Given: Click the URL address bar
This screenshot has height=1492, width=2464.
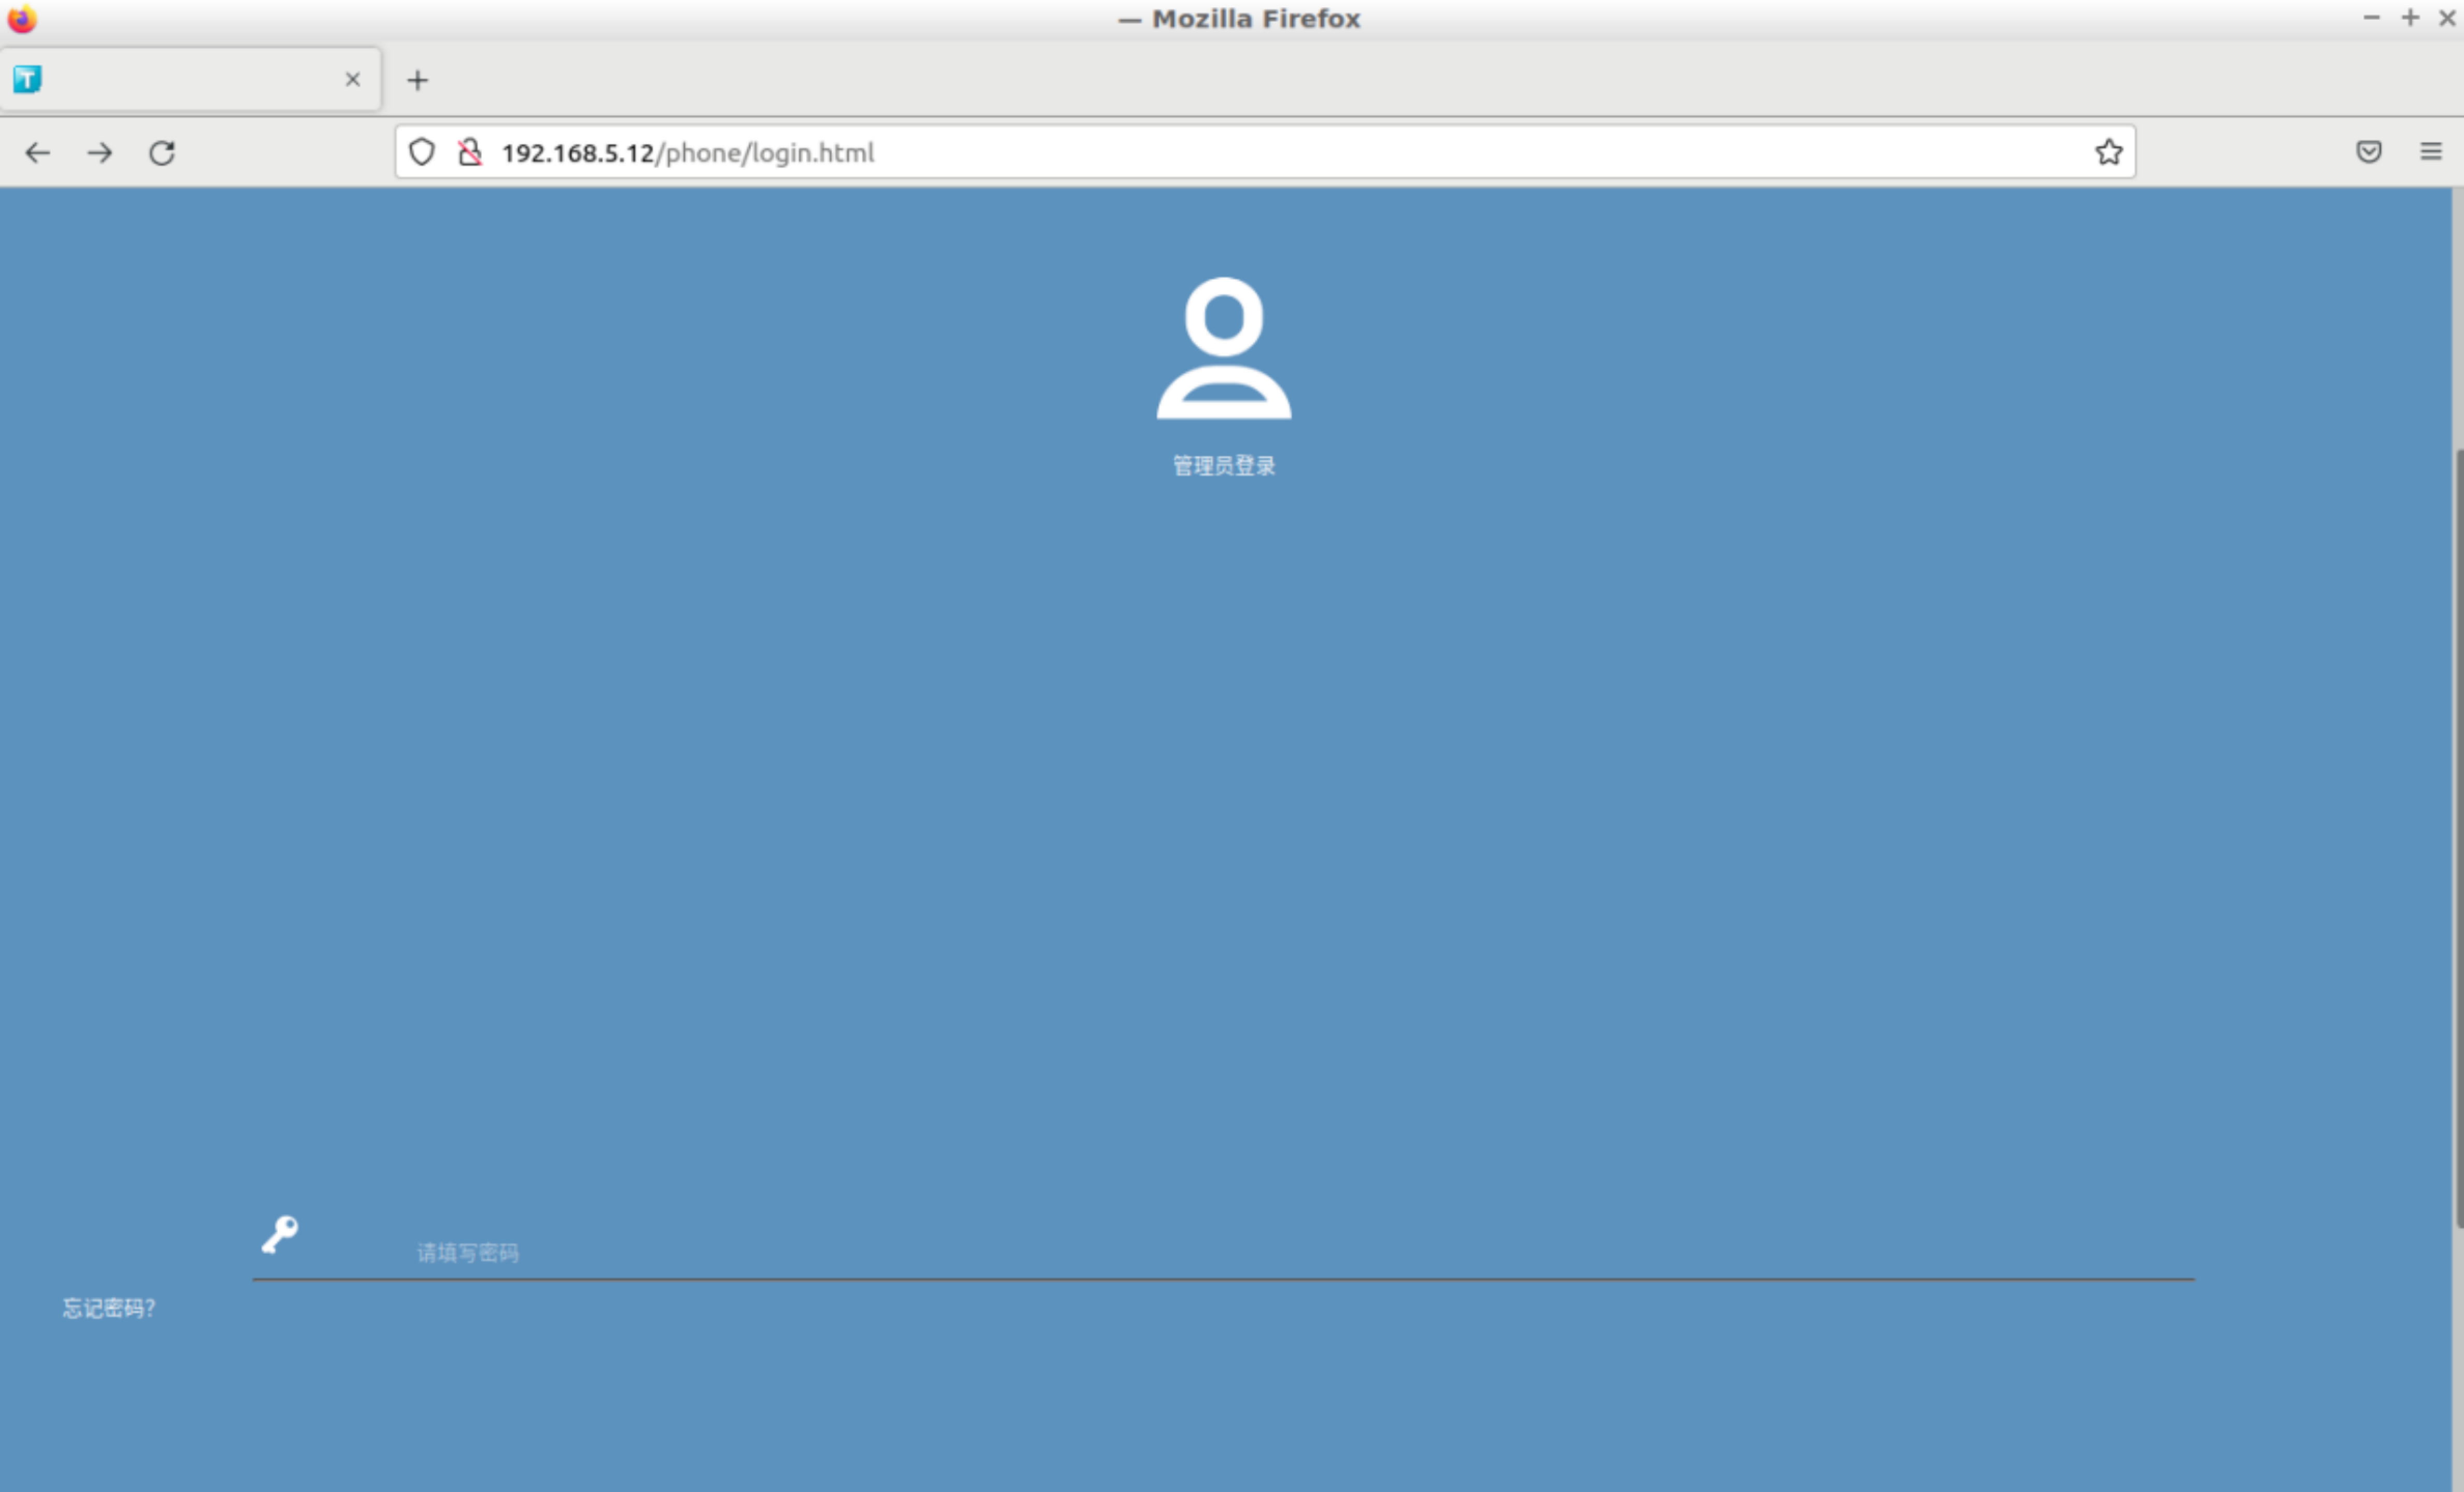Looking at the screenshot, I should point(1200,152).
